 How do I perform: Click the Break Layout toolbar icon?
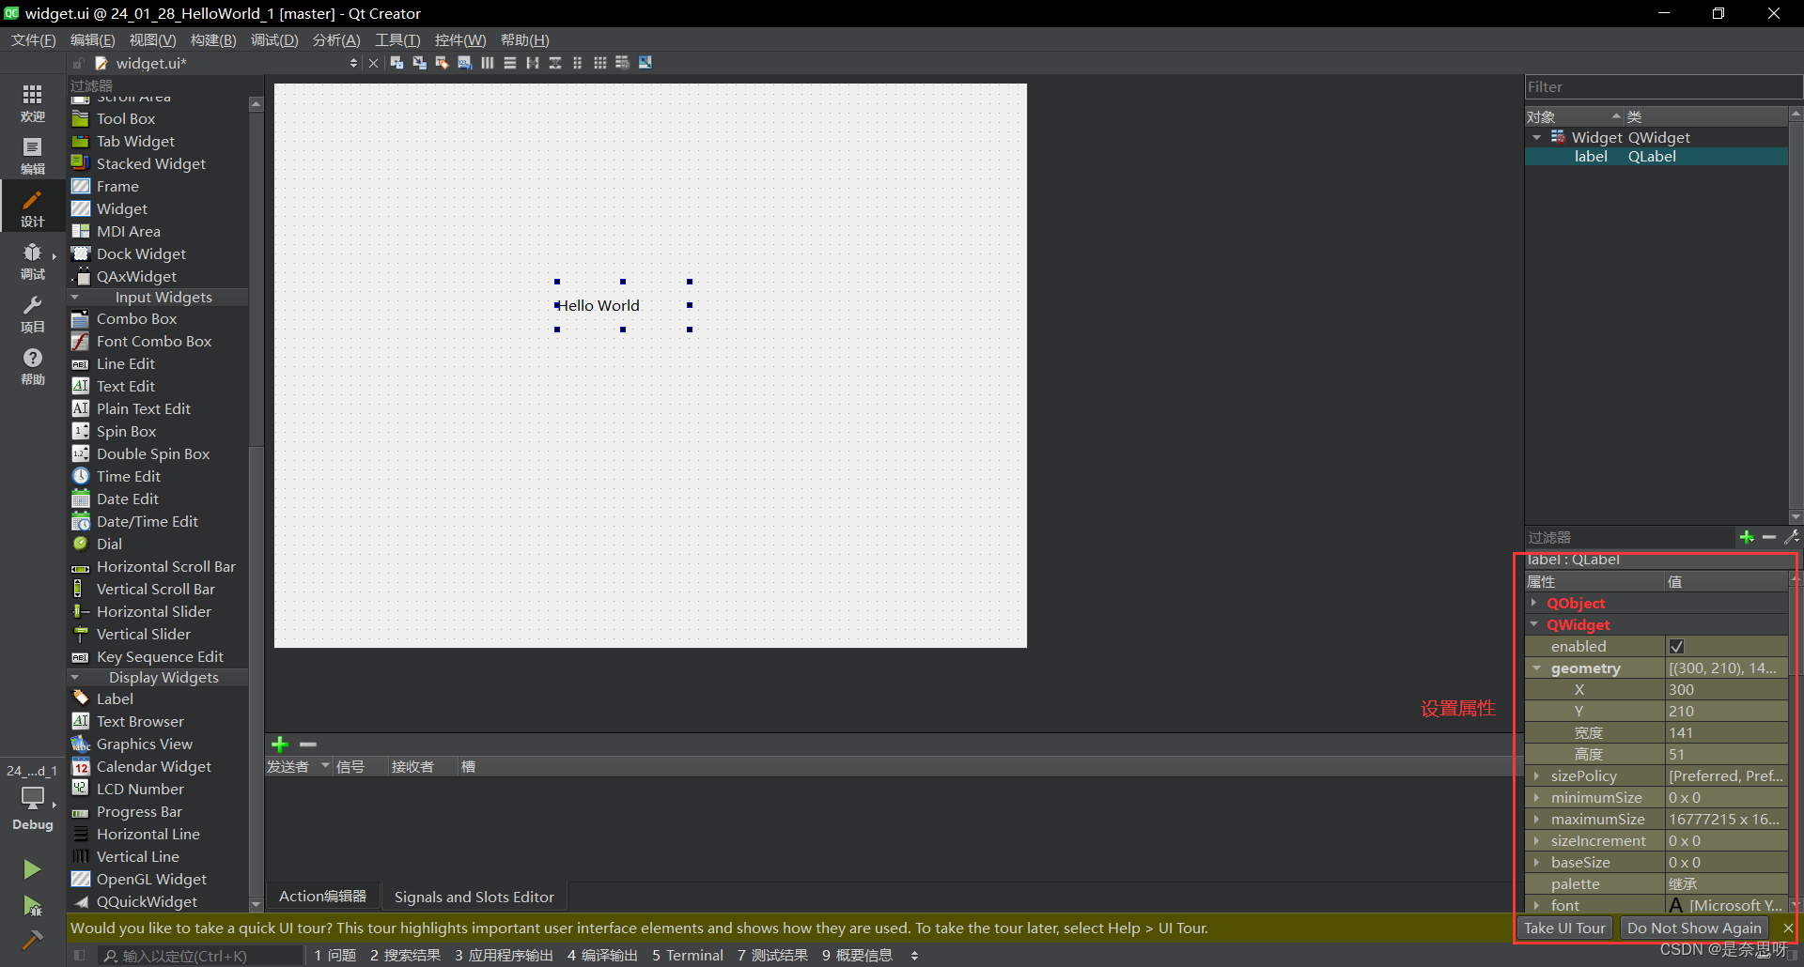(622, 63)
